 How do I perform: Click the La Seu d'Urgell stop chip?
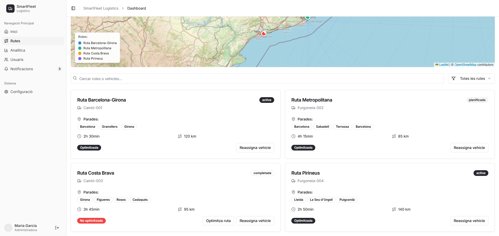tap(321, 200)
